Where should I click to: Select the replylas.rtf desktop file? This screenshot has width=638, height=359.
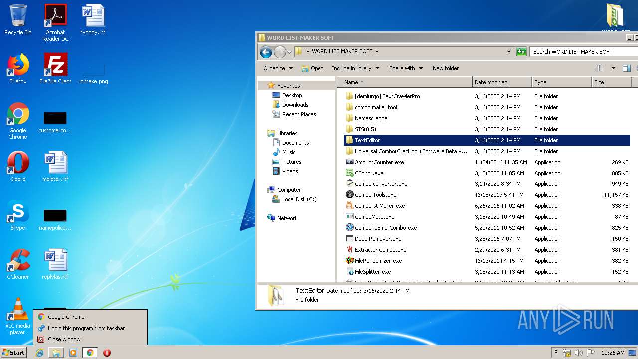(55, 264)
